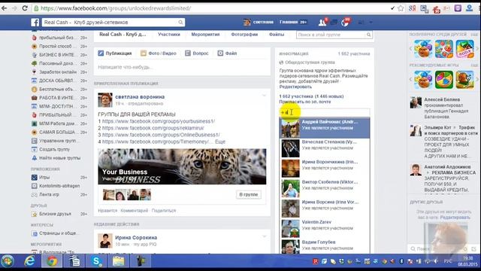Click Нравится under the post
The width and height of the screenshot is (481, 271).
pyautogui.click(x=107, y=211)
